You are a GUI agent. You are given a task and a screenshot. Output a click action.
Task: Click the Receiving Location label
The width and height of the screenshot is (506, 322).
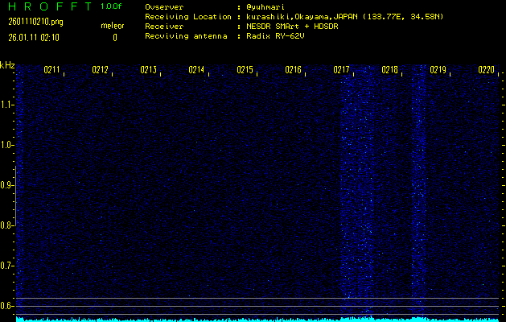(x=188, y=17)
